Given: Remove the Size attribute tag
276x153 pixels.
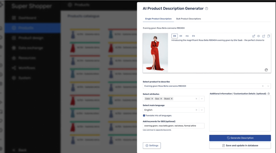Looking at the screenshot, I should pyautogui.click(x=161, y=99).
